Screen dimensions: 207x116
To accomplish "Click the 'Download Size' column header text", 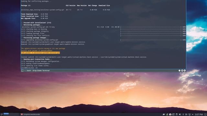I will tap(104, 5).
